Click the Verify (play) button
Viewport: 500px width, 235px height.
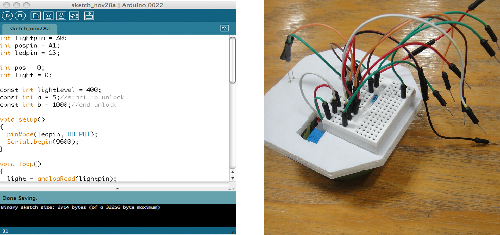[x=8, y=16]
